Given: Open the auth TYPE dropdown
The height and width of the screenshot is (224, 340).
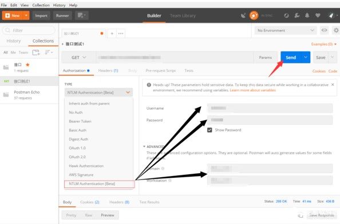Looking at the screenshot, I should point(98,93).
